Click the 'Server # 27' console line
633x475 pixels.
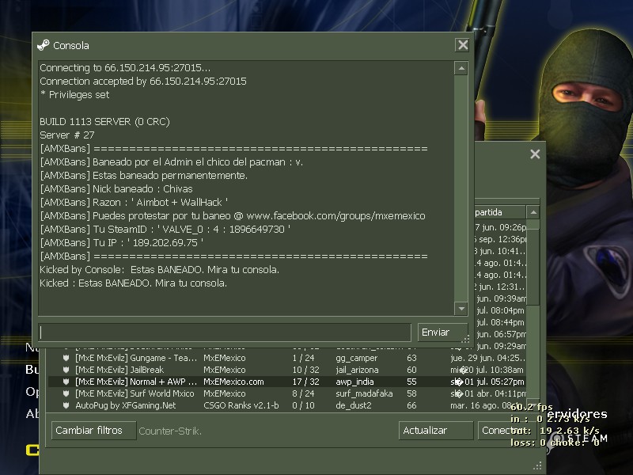point(67,135)
